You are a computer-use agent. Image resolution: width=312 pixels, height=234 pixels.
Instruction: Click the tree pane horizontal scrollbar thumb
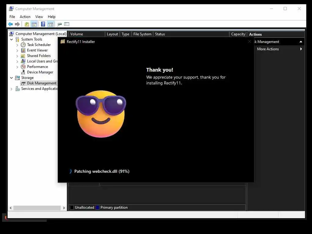37,208
